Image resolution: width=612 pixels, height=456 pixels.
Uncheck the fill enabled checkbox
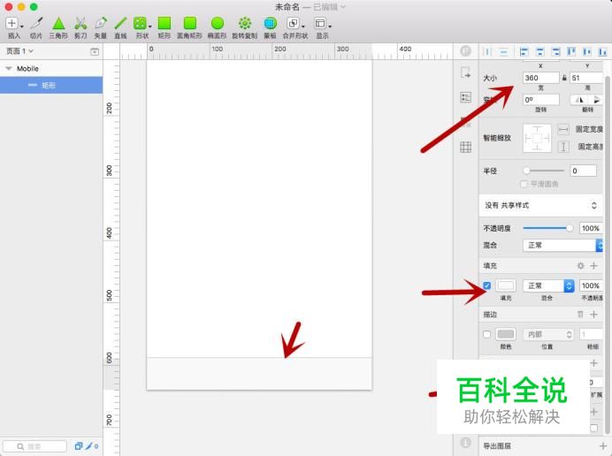[x=486, y=285]
